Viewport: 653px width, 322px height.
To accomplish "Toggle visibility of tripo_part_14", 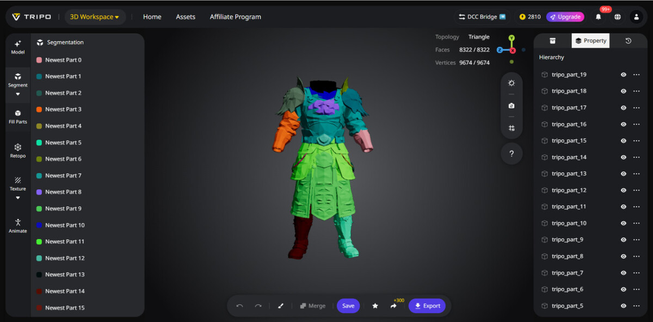I will (x=624, y=157).
